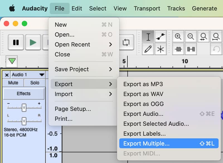The height and width of the screenshot is (163, 223).
Task: Select the Multi-tool asterisk icon
Action: pos(161,49)
